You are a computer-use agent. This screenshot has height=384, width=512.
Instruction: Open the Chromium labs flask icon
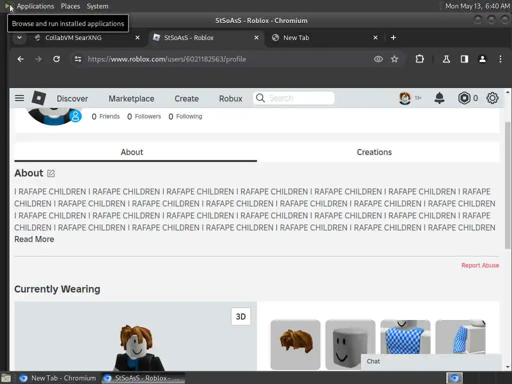pyautogui.click(x=446, y=59)
